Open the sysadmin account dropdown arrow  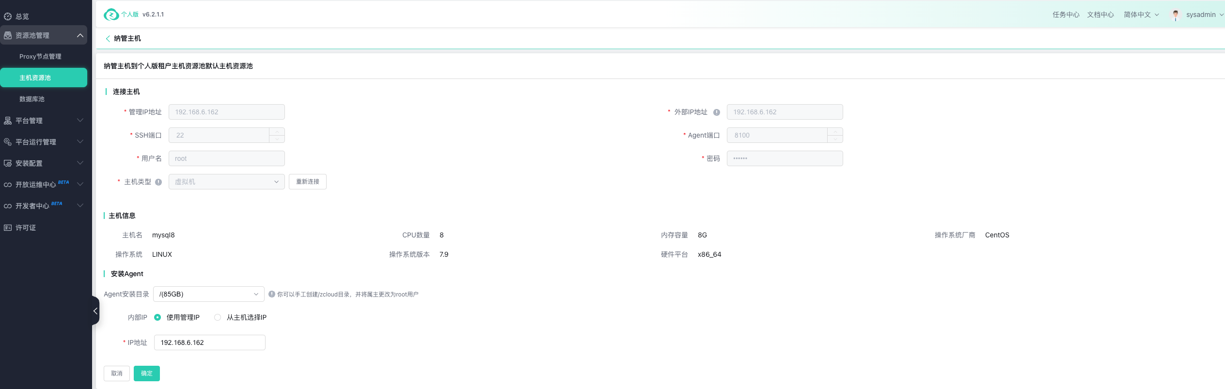click(1221, 15)
